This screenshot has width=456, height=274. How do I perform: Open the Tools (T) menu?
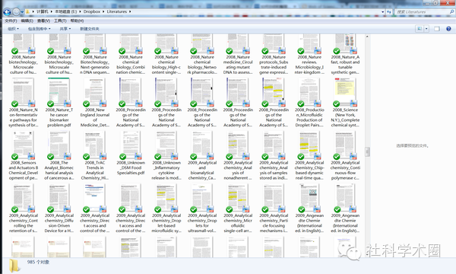click(x=60, y=21)
